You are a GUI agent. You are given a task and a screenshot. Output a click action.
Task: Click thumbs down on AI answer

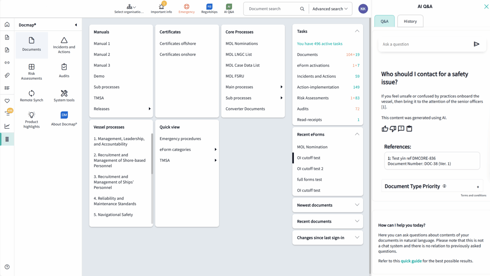pos(393,129)
